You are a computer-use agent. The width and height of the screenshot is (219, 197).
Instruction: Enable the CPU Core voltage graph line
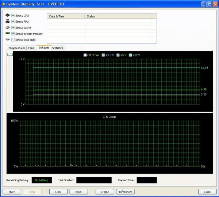coord(85,55)
